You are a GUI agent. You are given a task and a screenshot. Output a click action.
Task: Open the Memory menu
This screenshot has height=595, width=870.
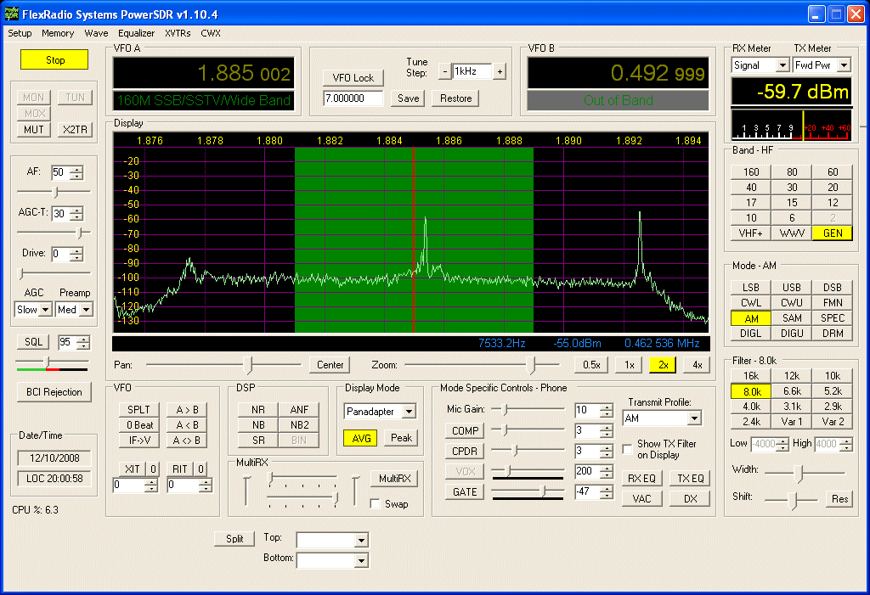click(x=58, y=33)
